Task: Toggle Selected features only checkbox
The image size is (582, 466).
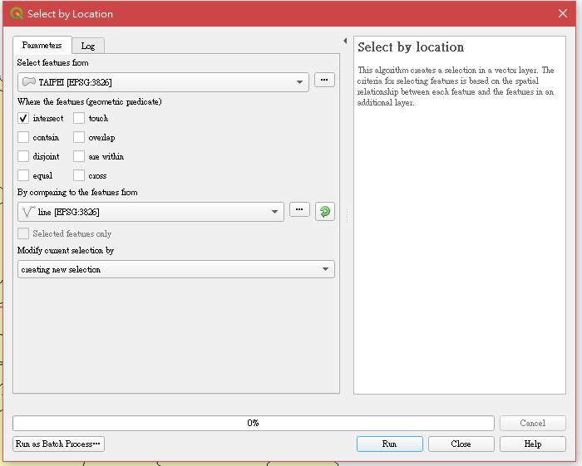Action: (23, 233)
